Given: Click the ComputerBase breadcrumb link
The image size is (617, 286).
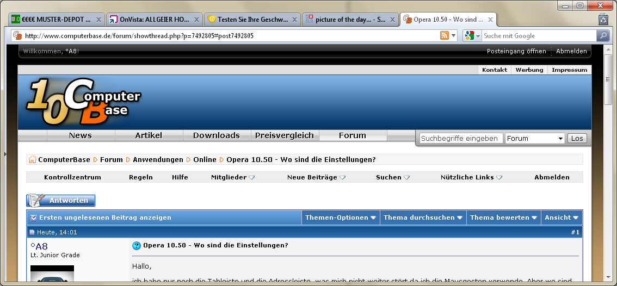Looking at the screenshot, I should tap(64, 160).
